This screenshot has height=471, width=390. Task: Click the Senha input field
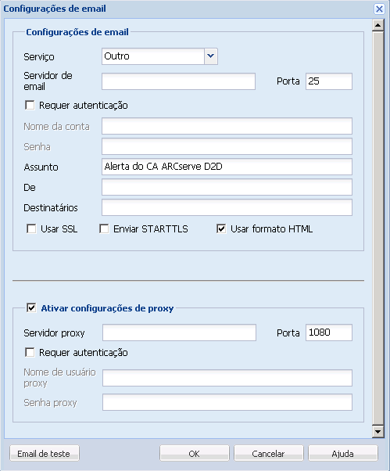[227, 146]
